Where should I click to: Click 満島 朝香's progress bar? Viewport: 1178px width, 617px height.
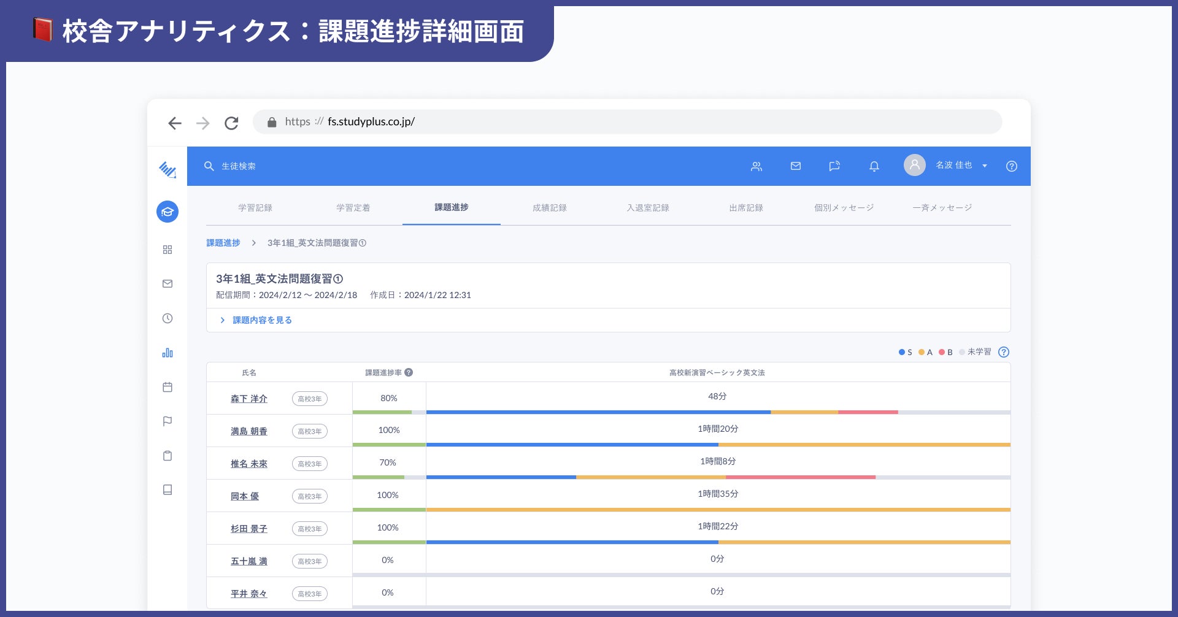pyautogui.click(x=718, y=444)
